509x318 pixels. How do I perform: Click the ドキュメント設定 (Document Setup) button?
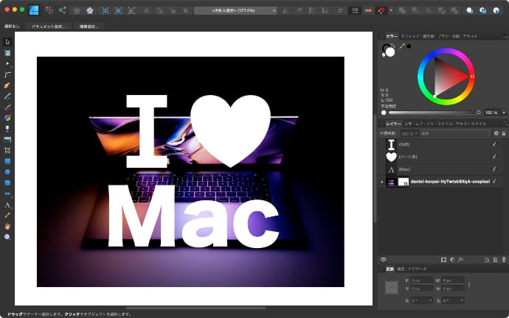tap(48, 26)
